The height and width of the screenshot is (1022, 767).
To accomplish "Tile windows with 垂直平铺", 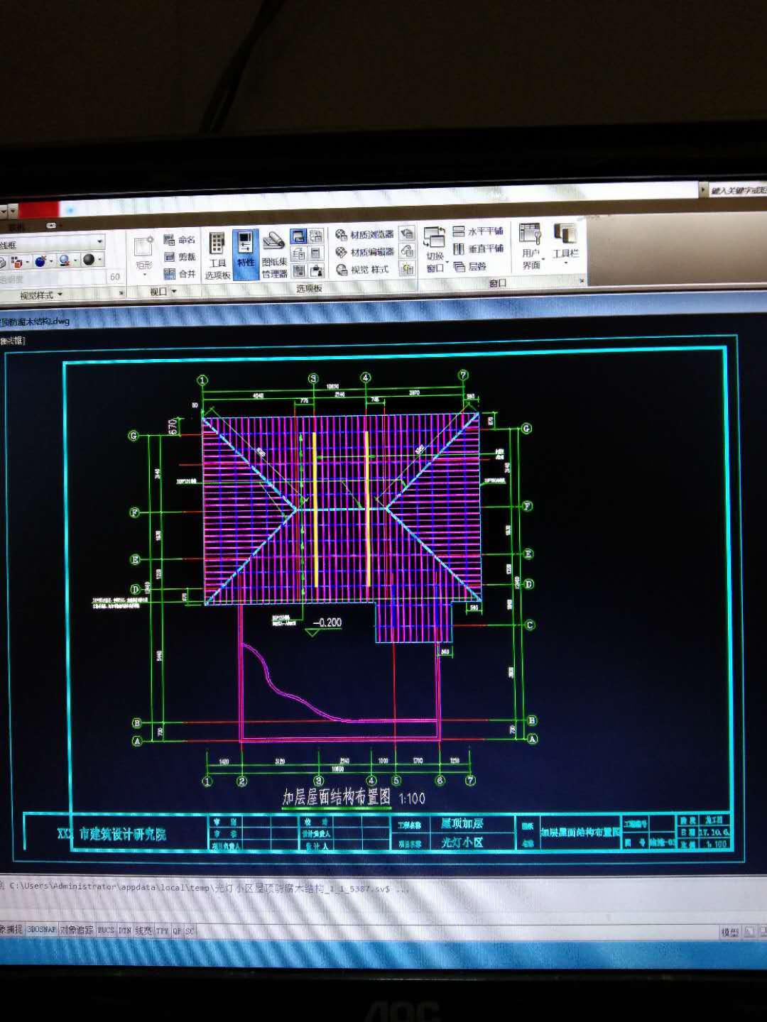I will pos(478,248).
